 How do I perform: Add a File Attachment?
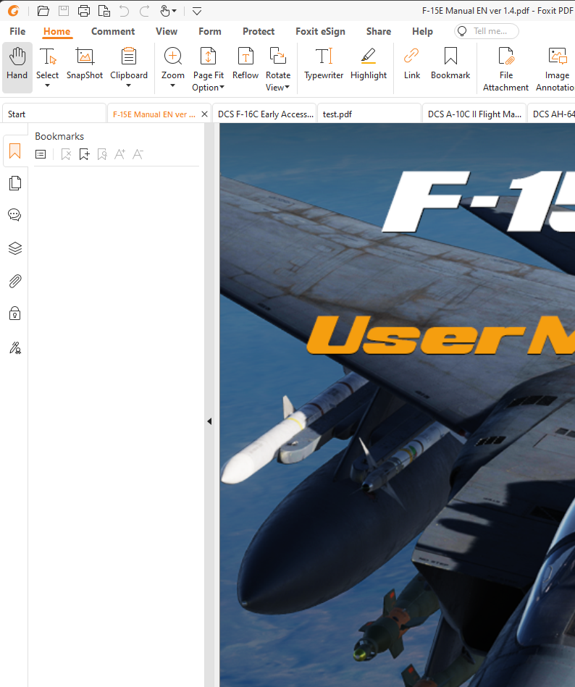point(505,69)
